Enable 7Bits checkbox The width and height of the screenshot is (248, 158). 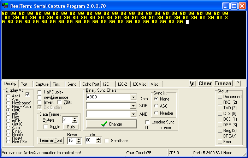point(60,102)
